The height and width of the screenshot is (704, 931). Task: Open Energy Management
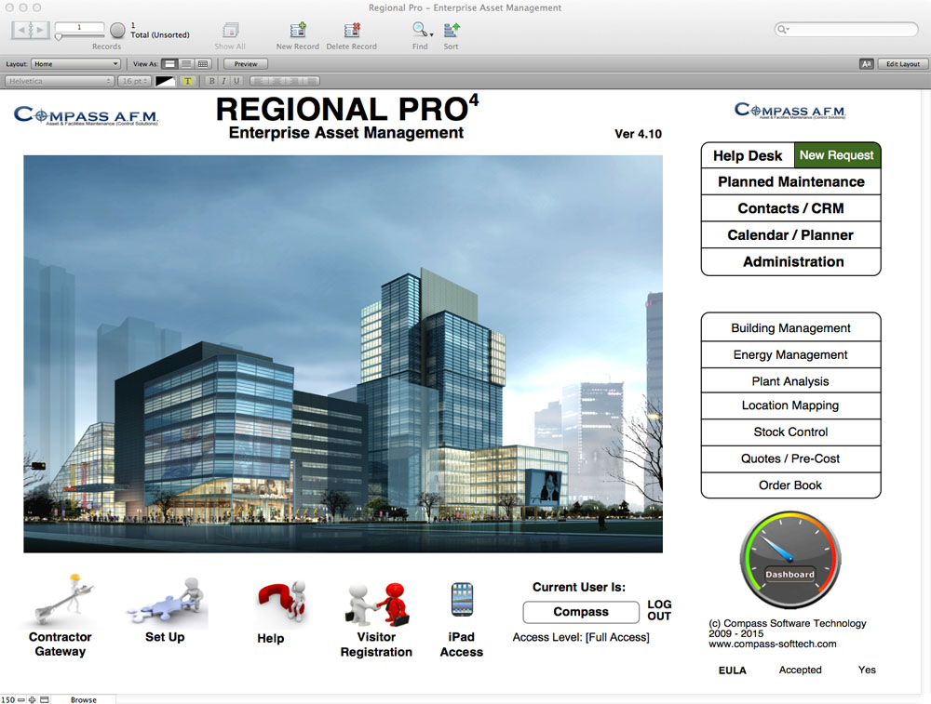click(x=790, y=354)
